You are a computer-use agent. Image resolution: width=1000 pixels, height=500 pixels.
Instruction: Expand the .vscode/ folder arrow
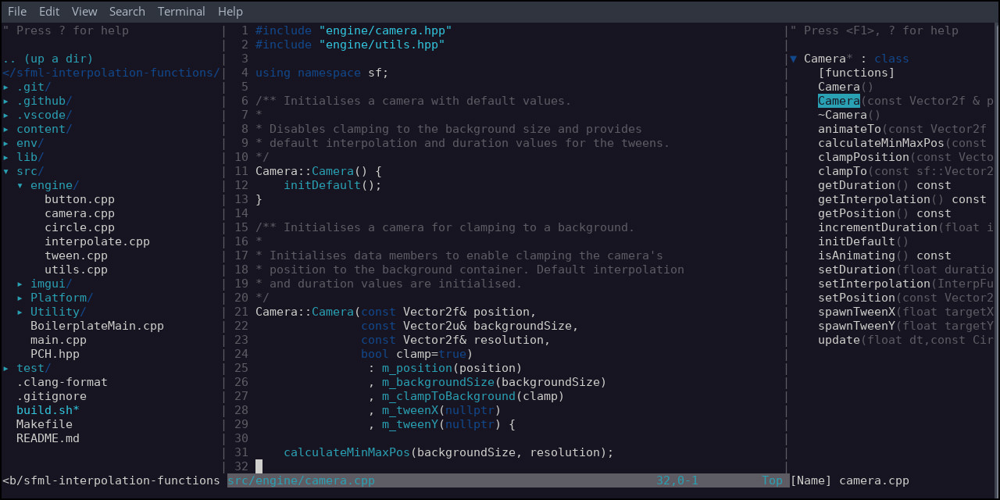5,115
